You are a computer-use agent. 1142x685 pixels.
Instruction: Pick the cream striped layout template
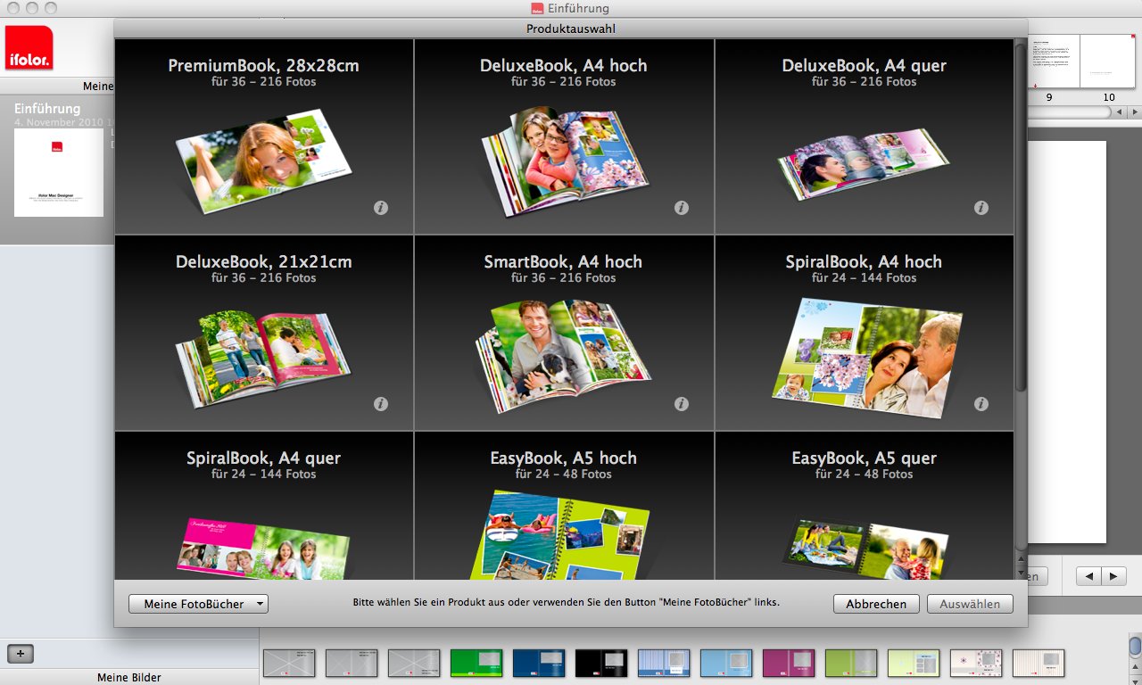1039,663
